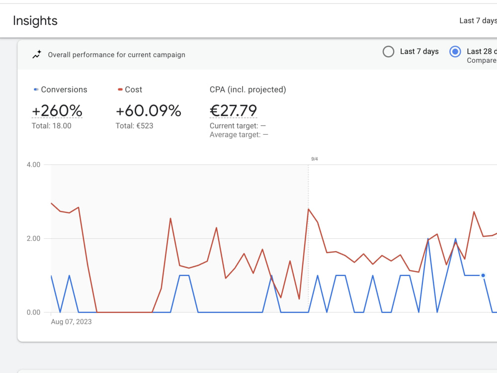Click the blue Conversions legend swatch
Viewport: 497px width, 373px height.
[x=36, y=90]
